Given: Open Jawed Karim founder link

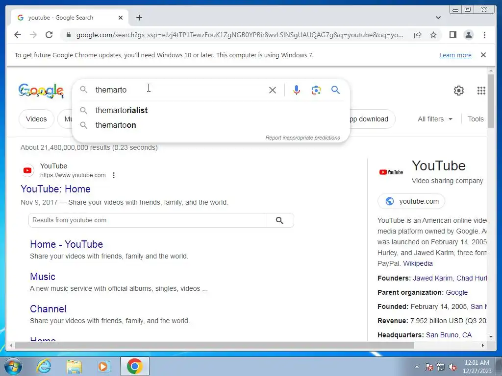Looking at the screenshot, I should coord(432,278).
